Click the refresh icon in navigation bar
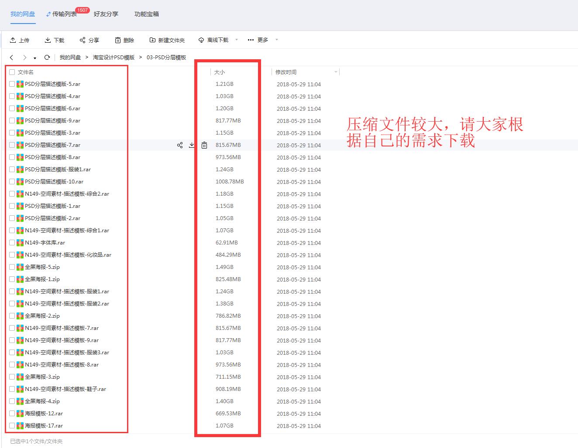Screen dimensions: 578x448 coord(47,57)
